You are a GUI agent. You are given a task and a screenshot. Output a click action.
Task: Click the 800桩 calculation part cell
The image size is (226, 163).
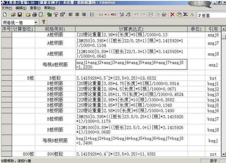pos(23,154)
